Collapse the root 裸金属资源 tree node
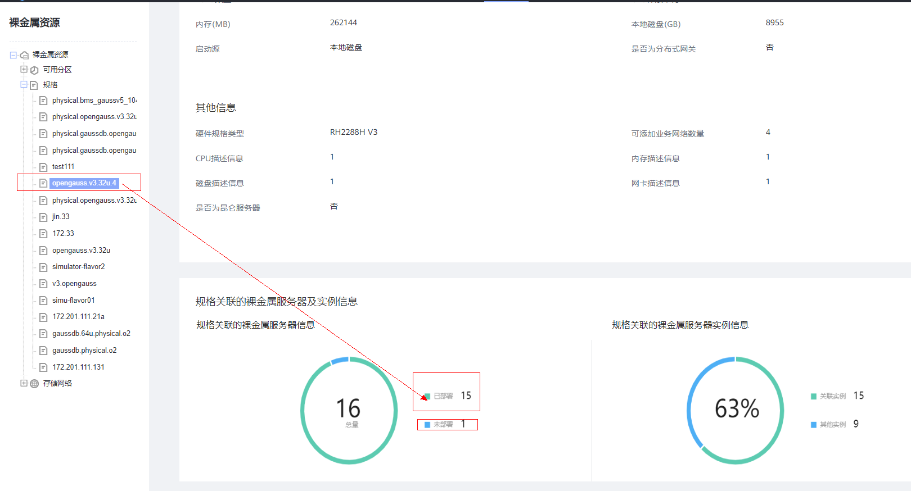The height and width of the screenshot is (491, 911). click(x=13, y=55)
